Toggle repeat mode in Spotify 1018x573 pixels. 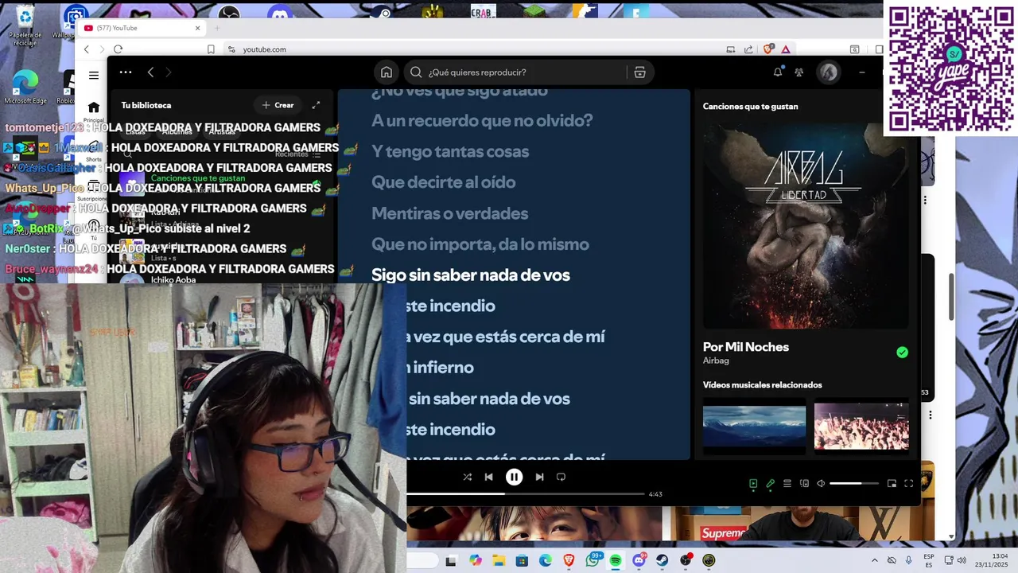coord(561,477)
